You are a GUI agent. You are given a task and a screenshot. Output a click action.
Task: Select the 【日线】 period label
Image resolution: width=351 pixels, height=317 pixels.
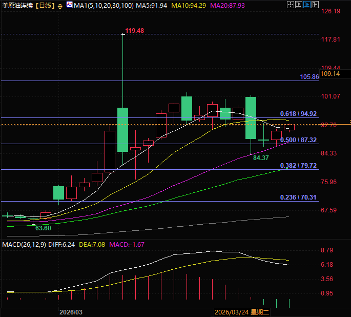click(45, 6)
